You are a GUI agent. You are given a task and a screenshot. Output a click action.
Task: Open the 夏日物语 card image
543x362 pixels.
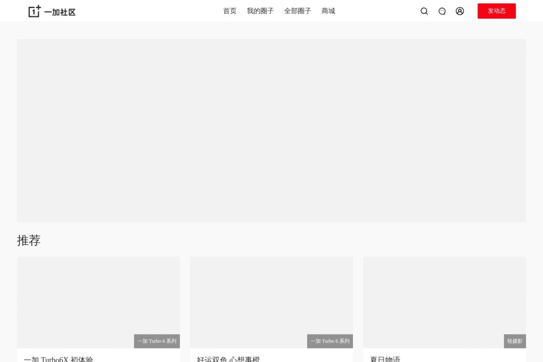[x=444, y=302]
